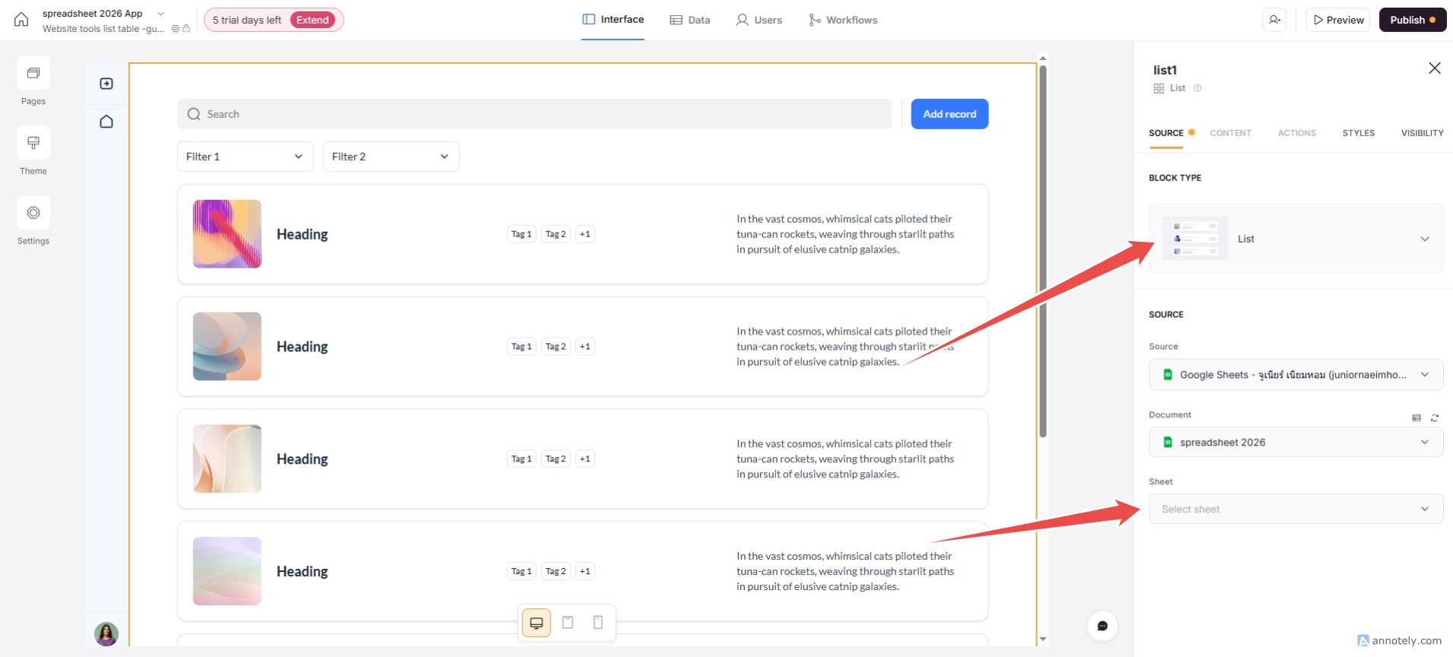Screen dimensions: 1453x657
Task: Switch to the Styles tab
Action: pos(1358,133)
